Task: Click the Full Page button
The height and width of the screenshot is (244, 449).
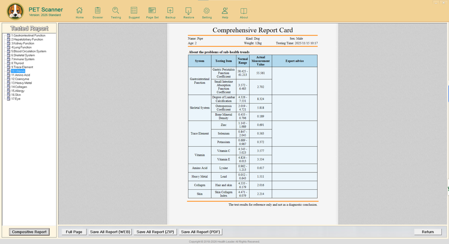Action: 74,232
